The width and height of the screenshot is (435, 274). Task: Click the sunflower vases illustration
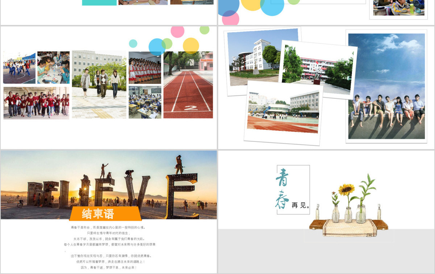349,206
